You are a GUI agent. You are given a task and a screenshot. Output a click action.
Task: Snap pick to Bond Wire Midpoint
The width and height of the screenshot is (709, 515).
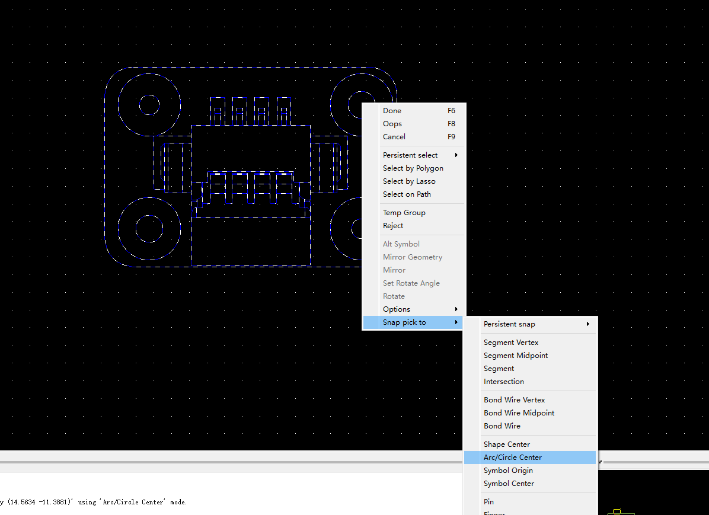point(531,413)
